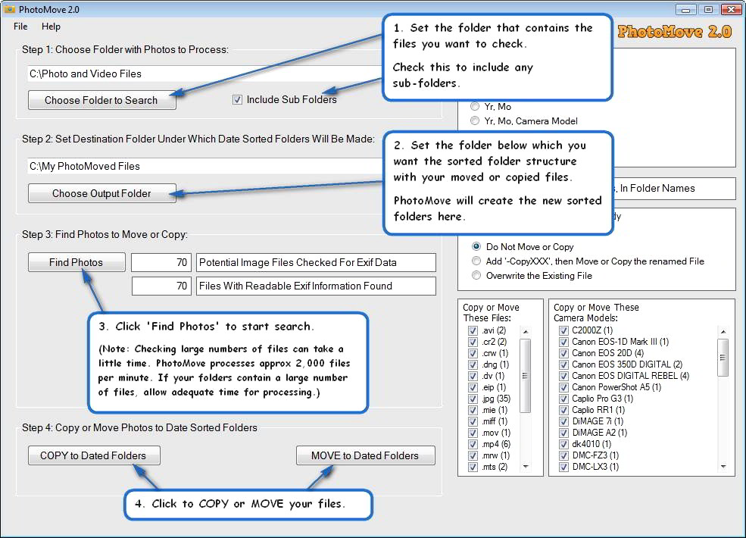Minimize the PhotoMove window
The image size is (746, 538).
pyautogui.click(x=685, y=9)
